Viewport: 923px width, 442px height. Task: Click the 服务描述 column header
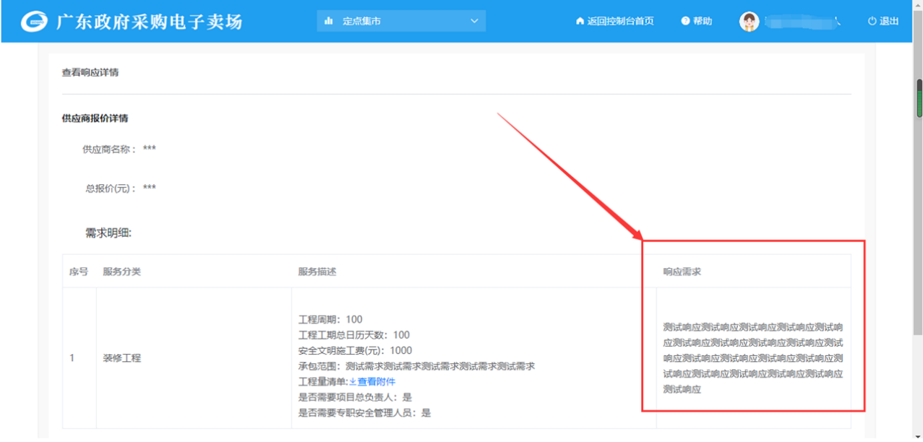click(x=317, y=272)
